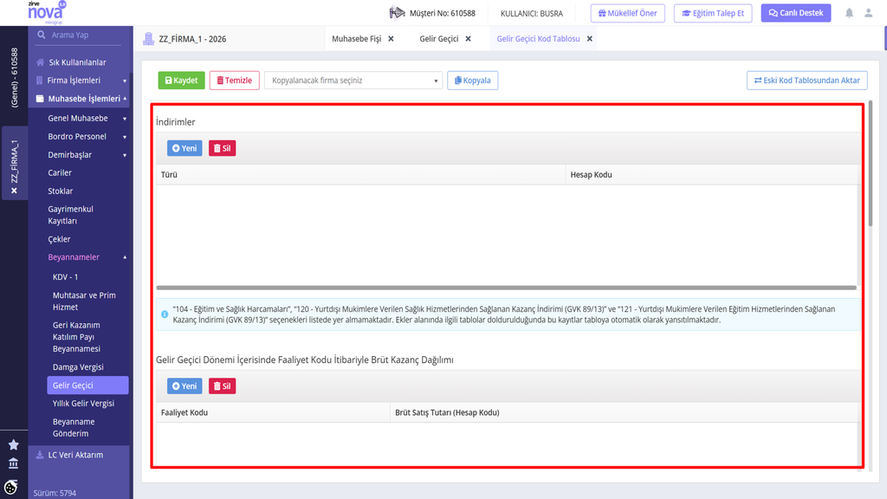Click the green Kaydet button

point(181,81)
